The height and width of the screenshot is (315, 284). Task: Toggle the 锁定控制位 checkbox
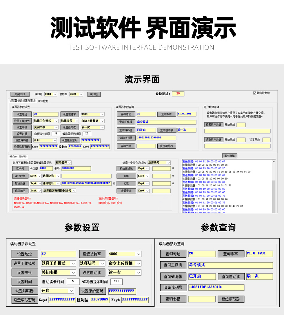[x=254, y=93]
